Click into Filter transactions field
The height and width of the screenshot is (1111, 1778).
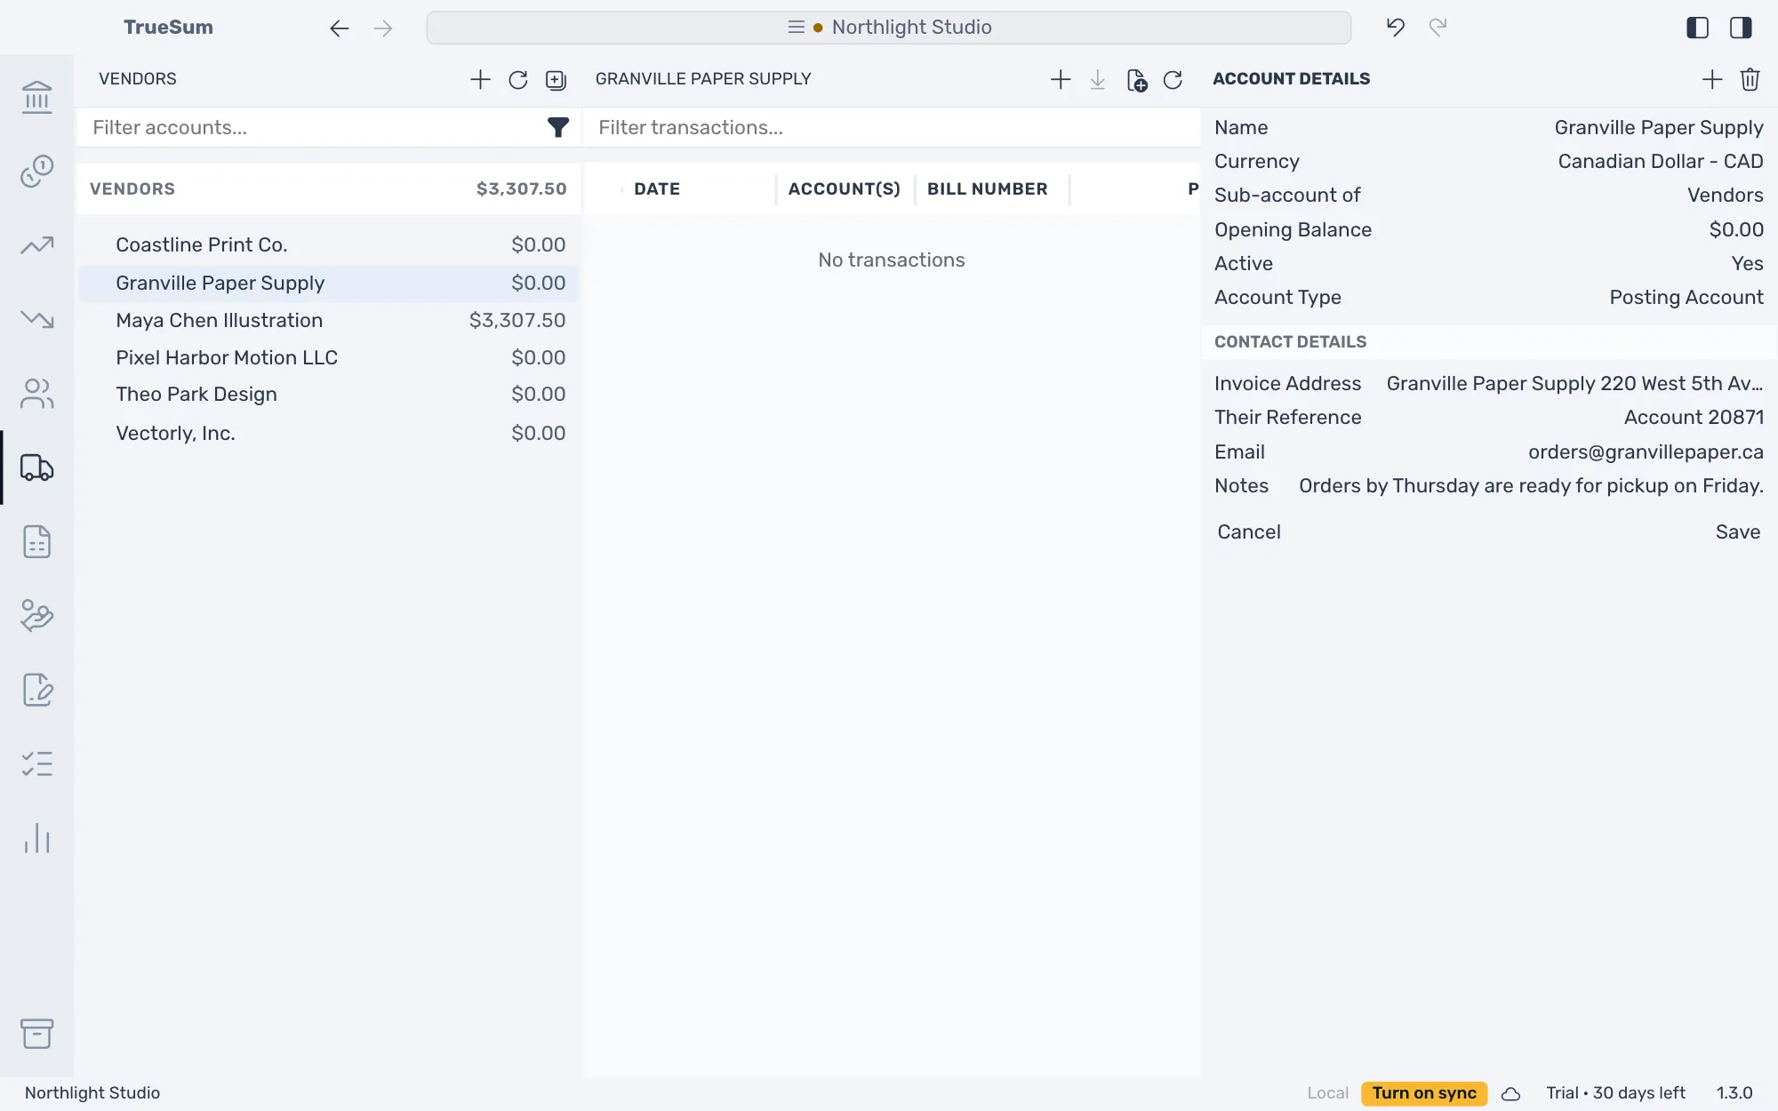892,128
